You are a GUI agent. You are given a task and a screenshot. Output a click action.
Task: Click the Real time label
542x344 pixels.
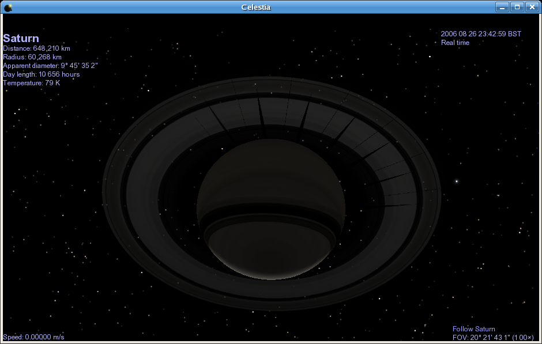click(455, 43)
